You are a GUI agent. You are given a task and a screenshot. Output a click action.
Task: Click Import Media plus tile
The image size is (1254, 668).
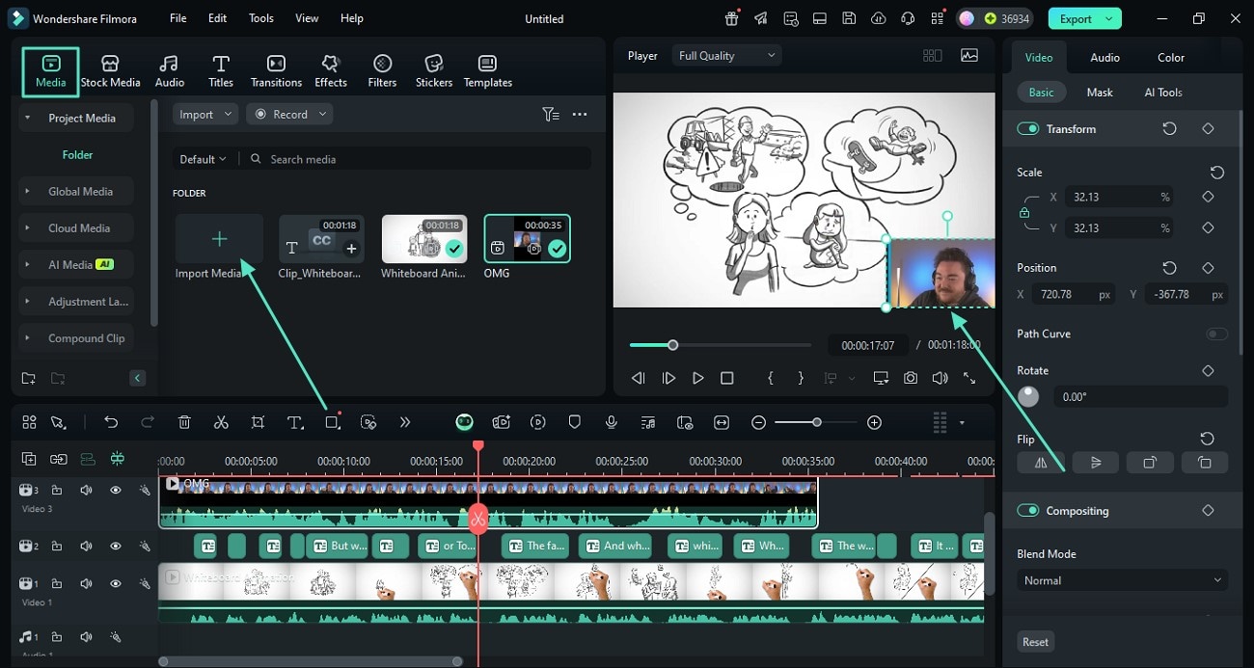tap(219, 239)
